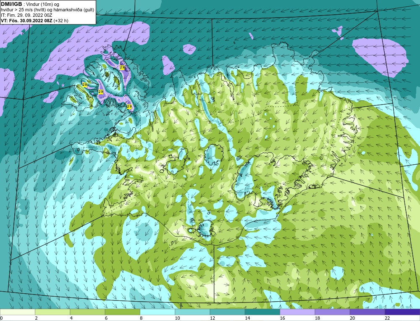The height and width of the screenshot is (321, 420).
Task: Select the 'DMI/IGB : Vindur (10m) og' title line
Action: pos(30,4)
